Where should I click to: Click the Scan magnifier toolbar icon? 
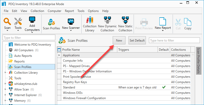7,21
